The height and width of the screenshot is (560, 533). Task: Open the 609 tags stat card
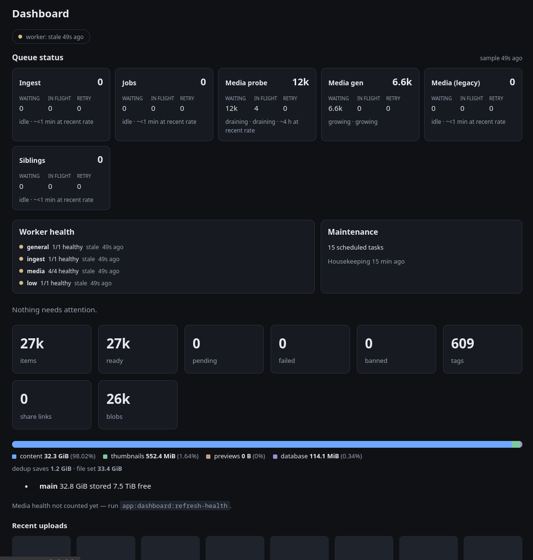click(x=483, y=349)
